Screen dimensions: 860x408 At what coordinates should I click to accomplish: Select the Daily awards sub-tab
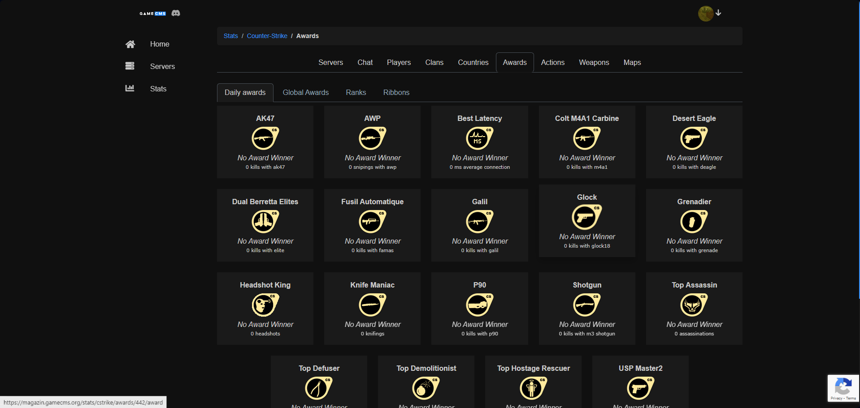245,92
